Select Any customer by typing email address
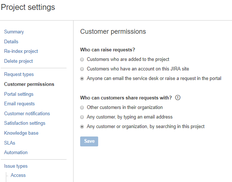232x182 pixels. (82, 117)
